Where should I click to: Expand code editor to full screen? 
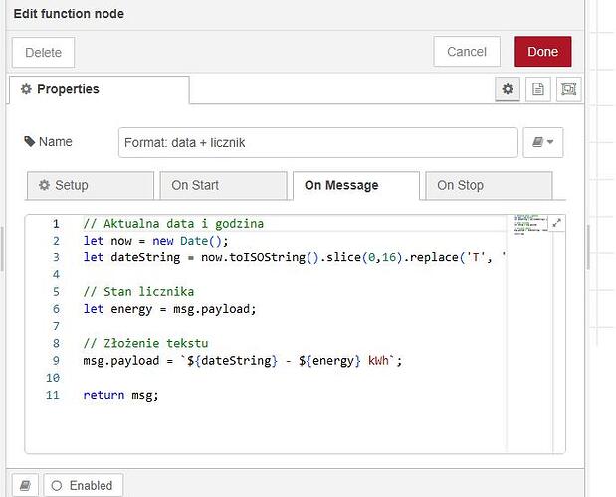point(556,223)
